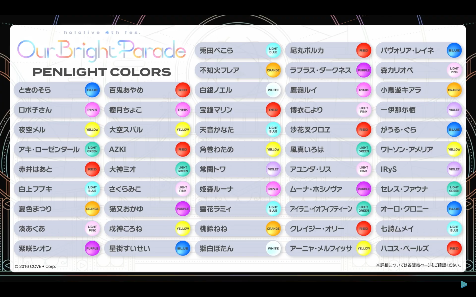The width and height of the screenshot is (476, 297).
Task: Click the BLUE swatch for オーロ・クロニー
Action: [454, 209]
